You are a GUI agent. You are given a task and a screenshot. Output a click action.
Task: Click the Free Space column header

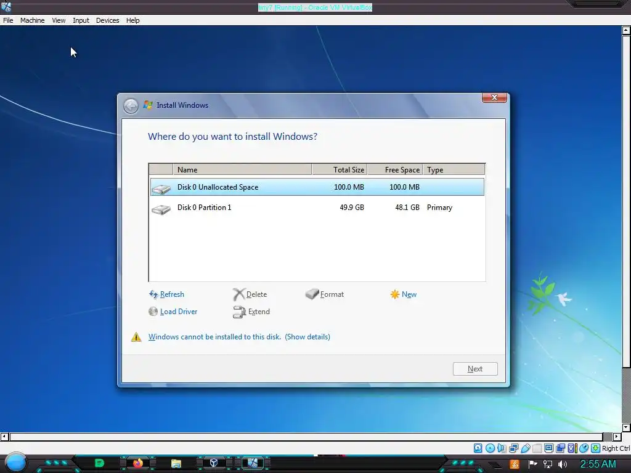[395, 170]
